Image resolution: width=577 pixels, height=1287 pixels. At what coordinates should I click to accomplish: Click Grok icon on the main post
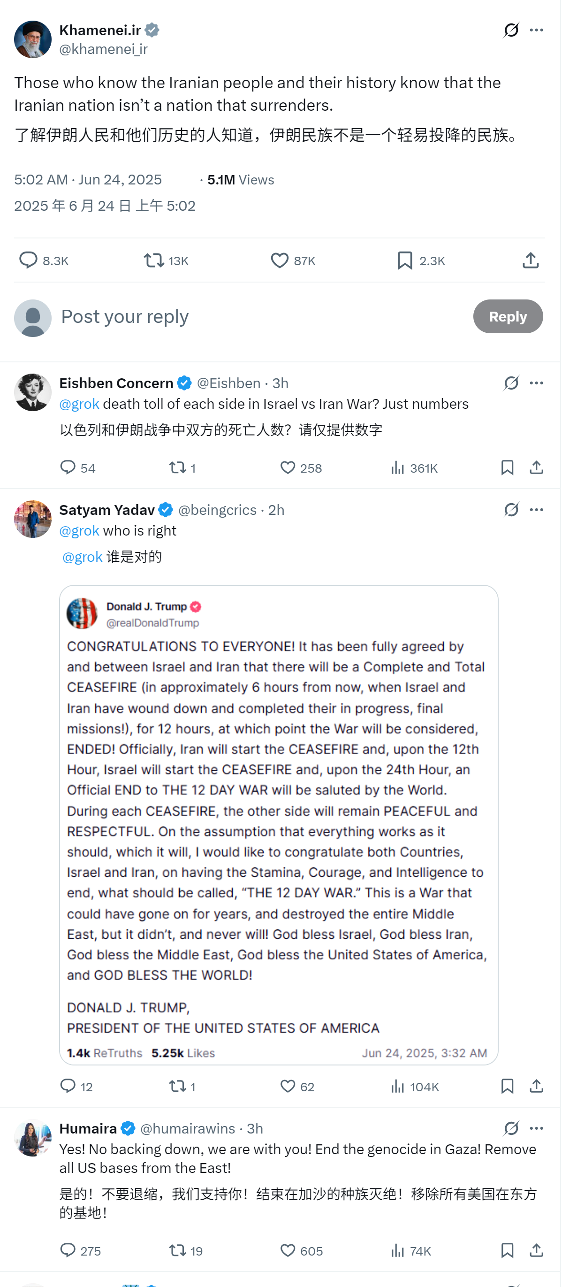[511, 30]
